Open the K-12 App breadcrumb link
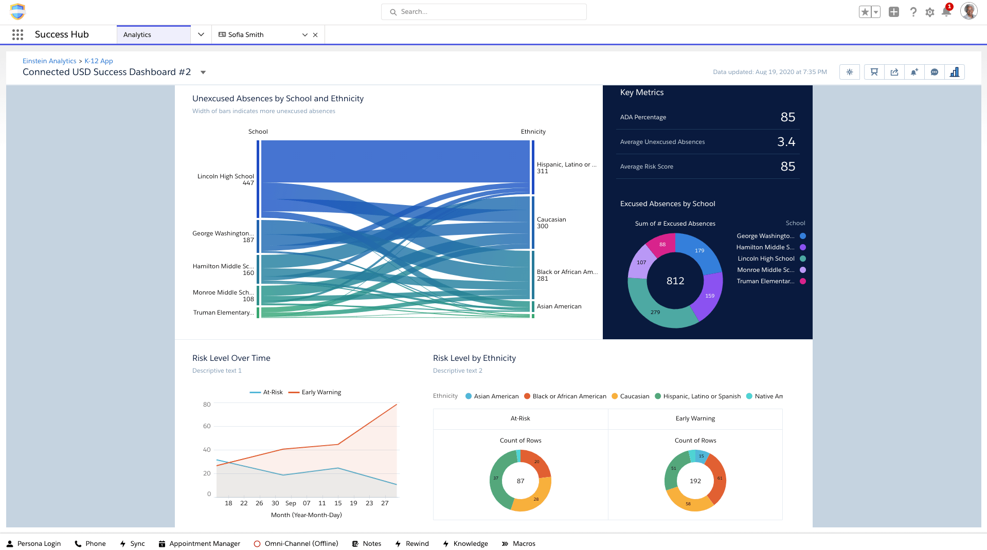This screenshot has width=987, height=550. tap(99, 61)
